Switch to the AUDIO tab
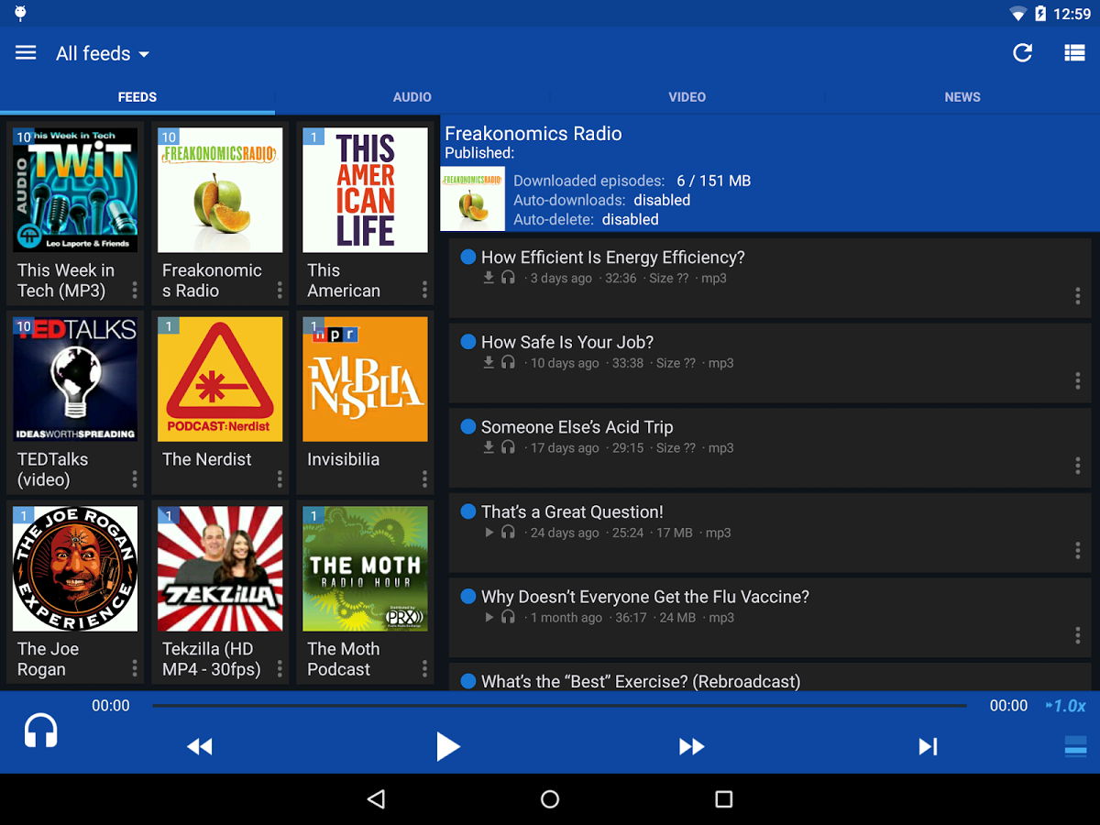This screenshot has width=1100, height=825. click(x=412, y=97)
